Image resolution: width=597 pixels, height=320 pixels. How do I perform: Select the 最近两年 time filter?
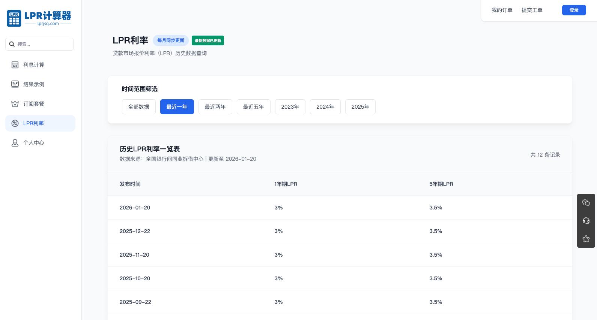(x=215, y=107)
